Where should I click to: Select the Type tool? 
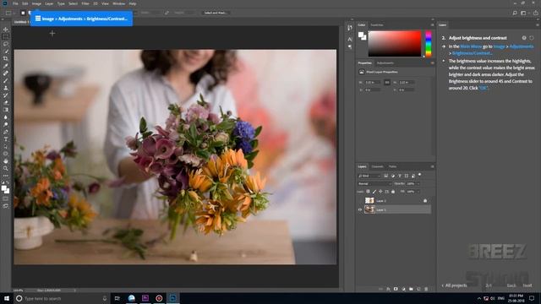click(6, 138)
